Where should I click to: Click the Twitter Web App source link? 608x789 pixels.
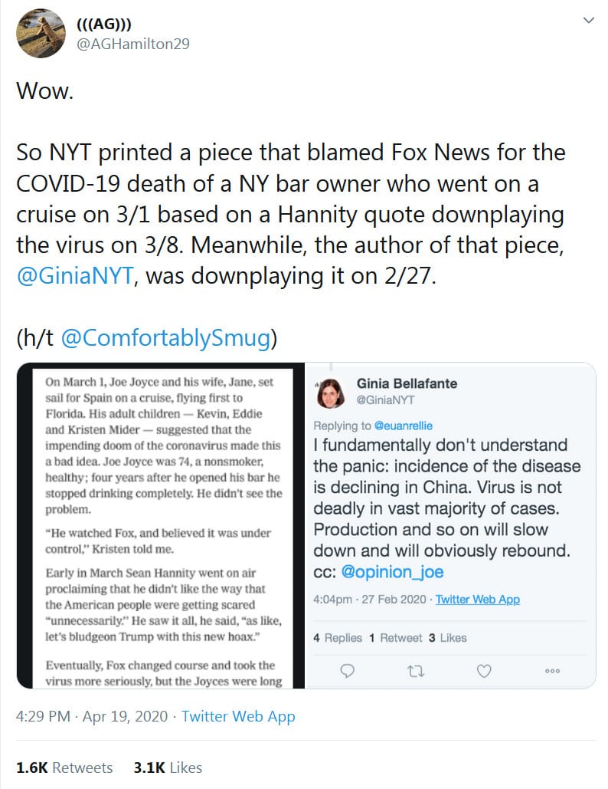(238, 717)
